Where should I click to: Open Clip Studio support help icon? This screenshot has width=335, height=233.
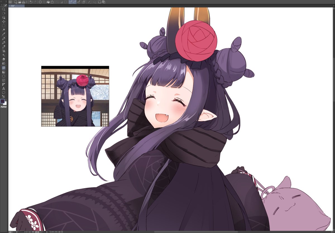point(84,2)
